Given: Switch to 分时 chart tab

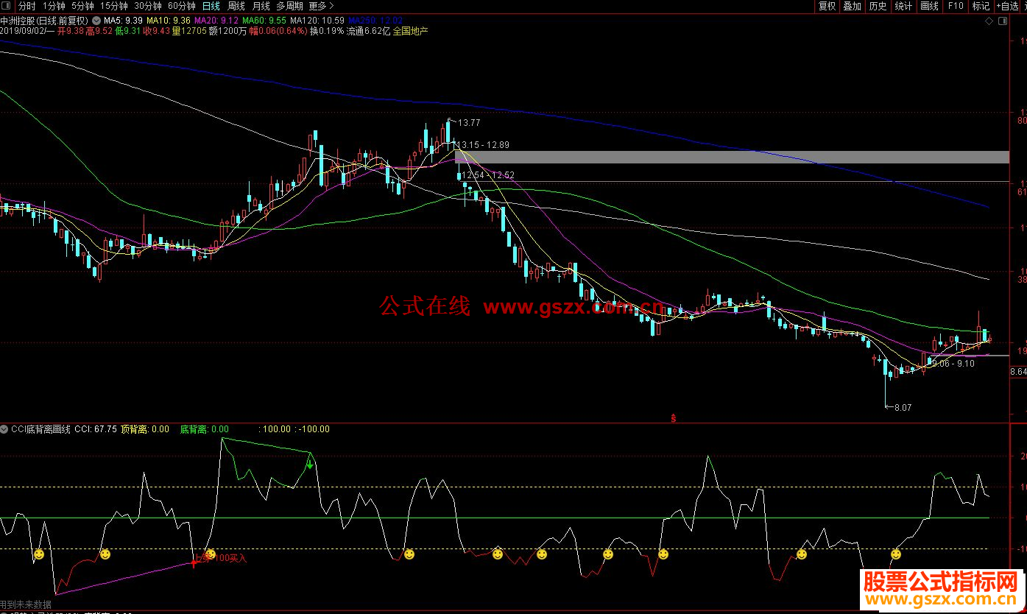Looking at the screenshot, I should (27, 6).
